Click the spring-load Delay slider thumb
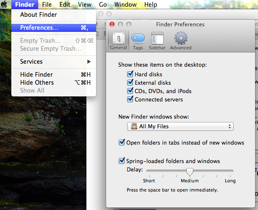Viewport: 258px width, 210px height. click(190, 172)
